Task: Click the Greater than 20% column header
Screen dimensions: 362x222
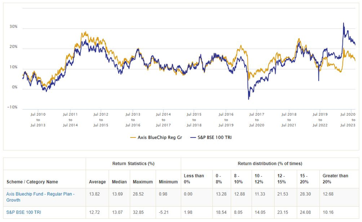Action: (x=335, y=179)
